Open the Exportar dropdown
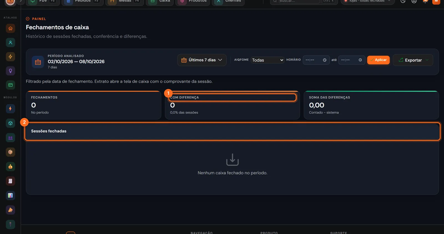 (x=413, y=60)
